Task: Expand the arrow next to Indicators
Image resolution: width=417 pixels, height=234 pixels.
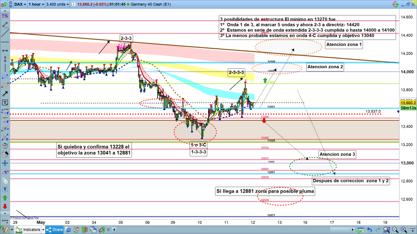Action: point(43,230)
